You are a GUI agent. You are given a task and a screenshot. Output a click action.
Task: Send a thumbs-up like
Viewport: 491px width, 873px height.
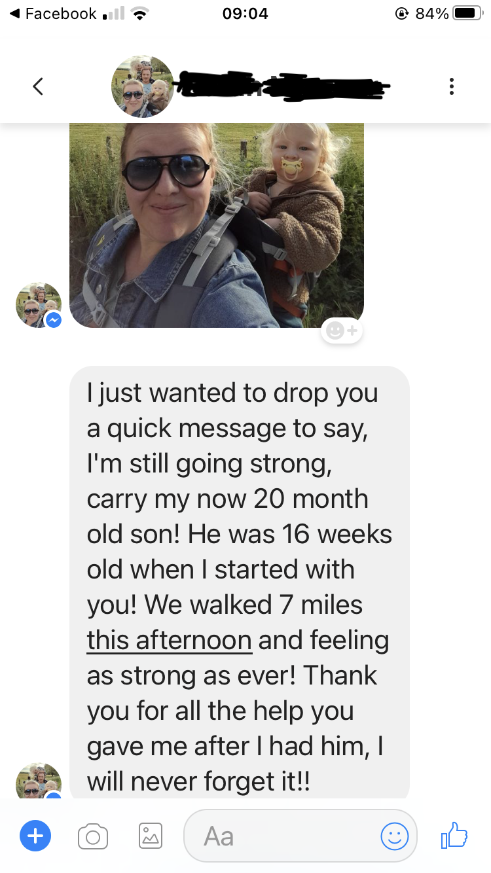coord(454,835)
